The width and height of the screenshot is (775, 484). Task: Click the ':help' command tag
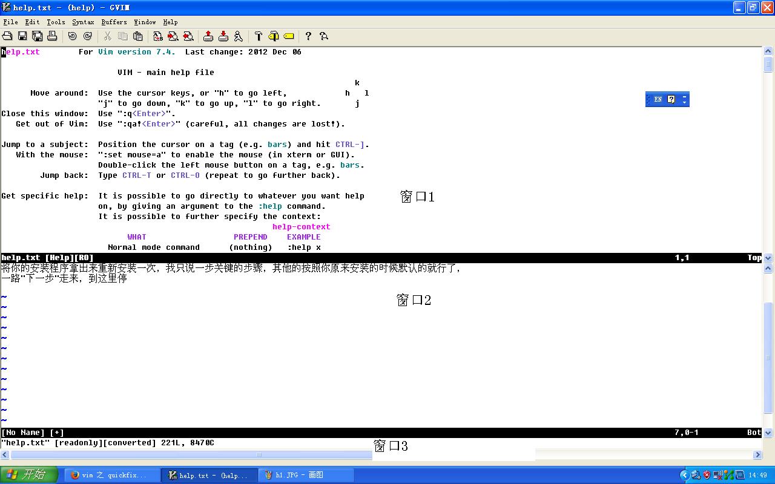270,206
